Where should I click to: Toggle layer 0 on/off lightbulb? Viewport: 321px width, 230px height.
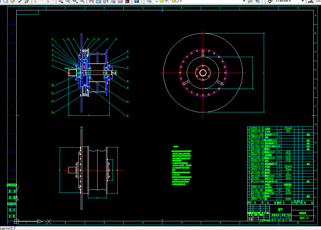157,1
